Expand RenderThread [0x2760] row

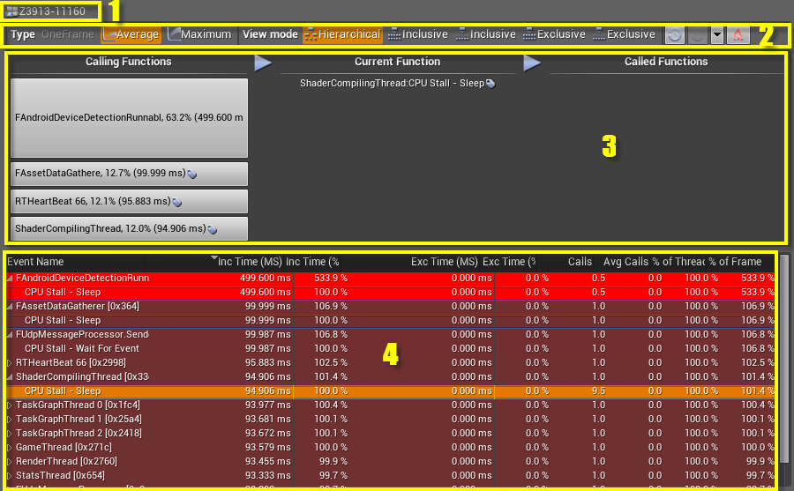(x=10, y=462)
